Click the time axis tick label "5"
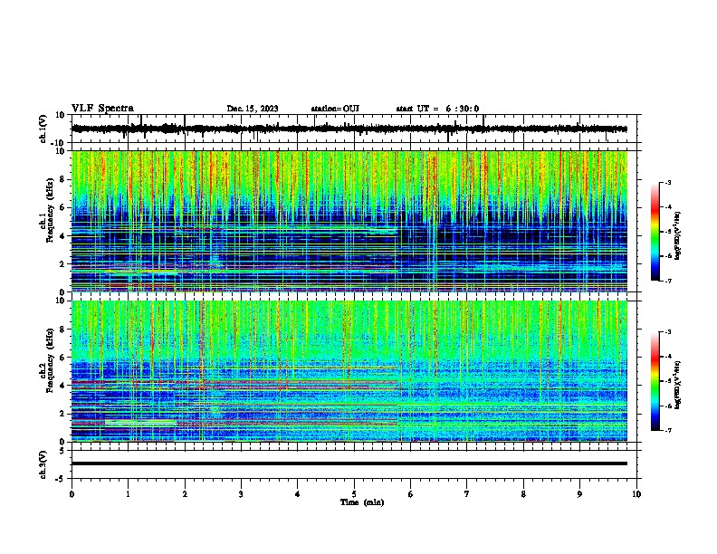Image resolution: width=717 pixels, height=554 pixels. click(x=354, y=494)
